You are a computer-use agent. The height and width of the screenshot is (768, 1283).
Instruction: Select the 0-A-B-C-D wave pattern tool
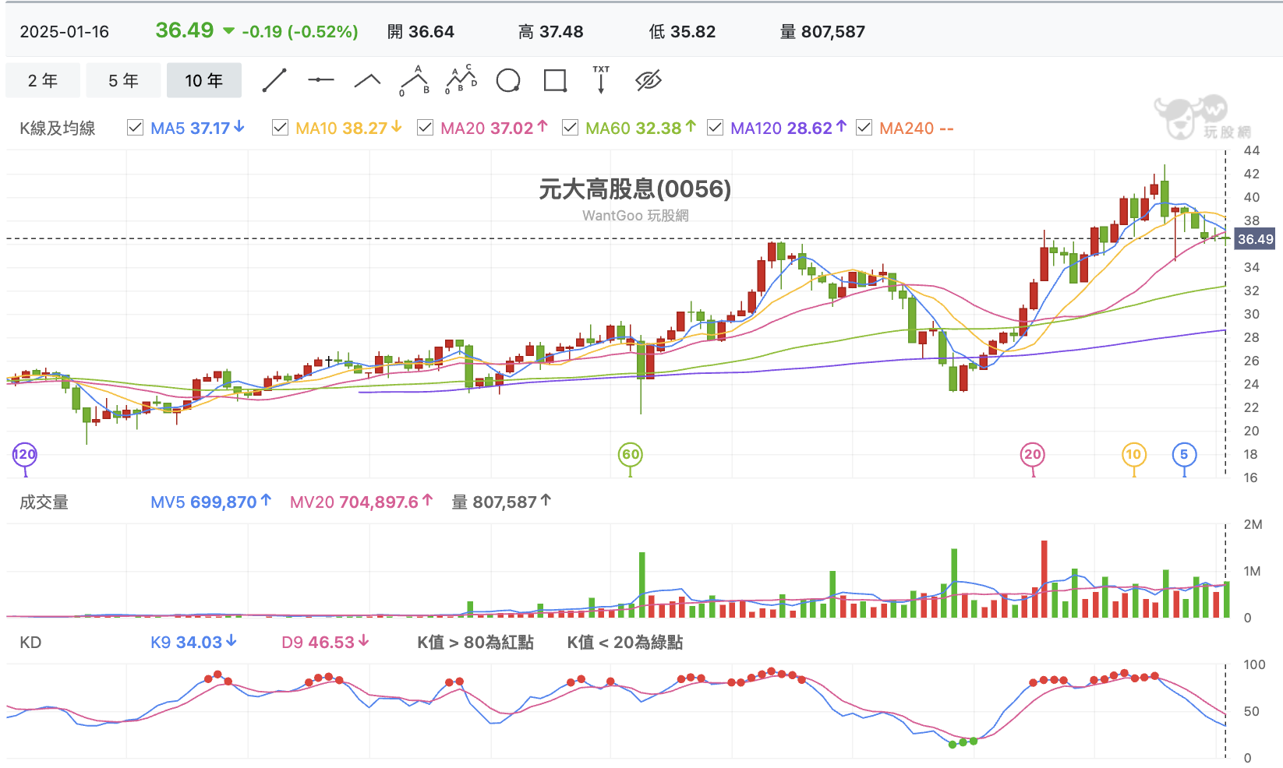point(461,80)
